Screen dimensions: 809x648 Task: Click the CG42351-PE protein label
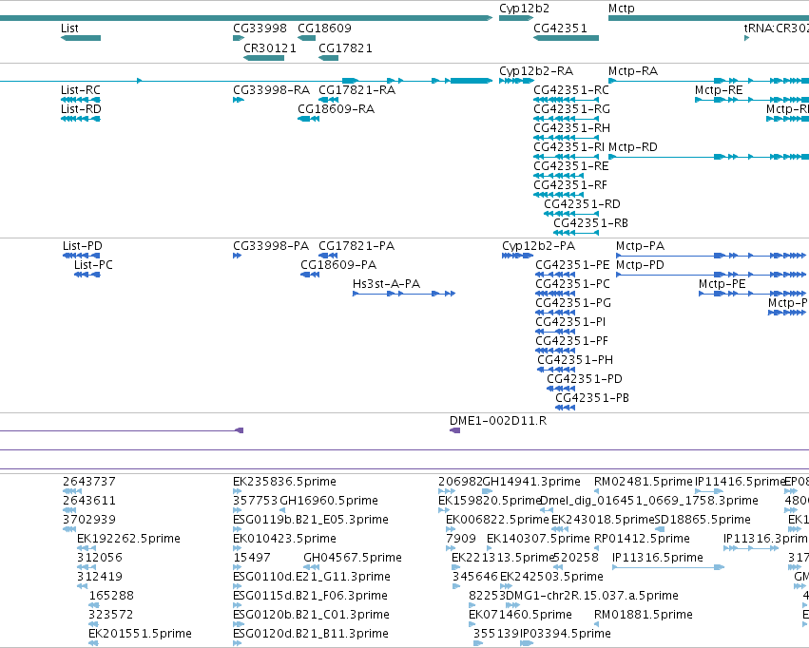(x=572, y=265)
